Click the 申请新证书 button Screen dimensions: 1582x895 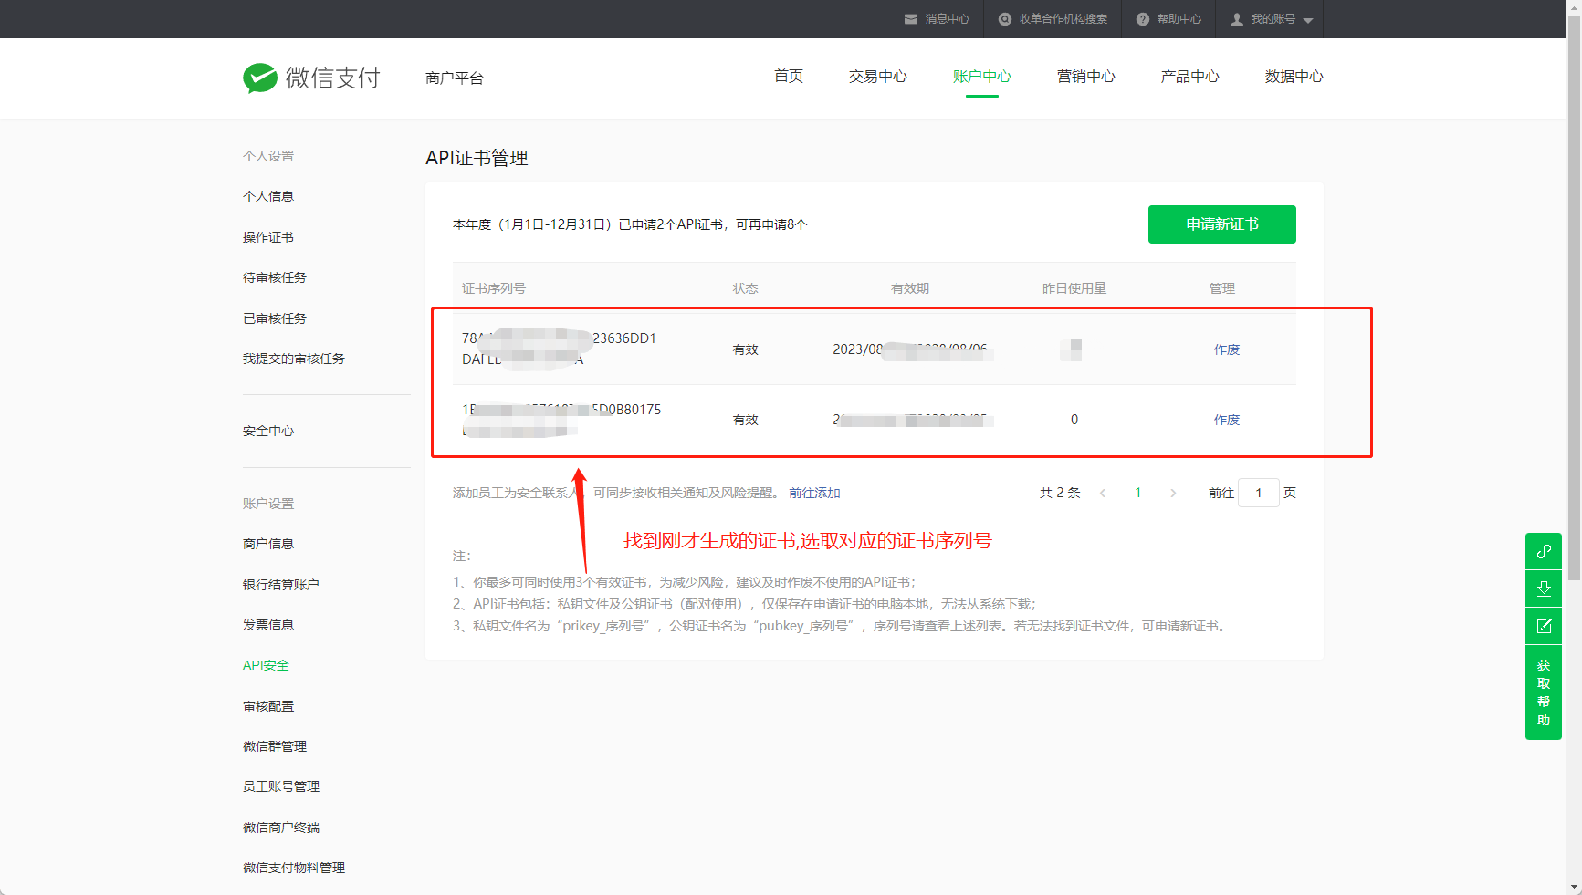[1221, 224]
